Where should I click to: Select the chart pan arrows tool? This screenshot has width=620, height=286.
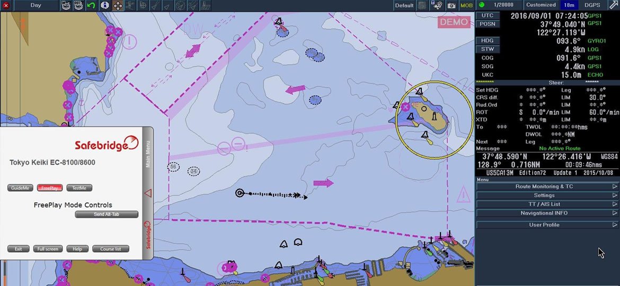[118, 5]
